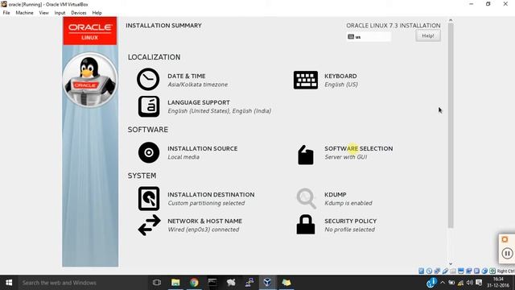Open LANGUAGE SUPPORT label
The width and height of the screenshot is (515, 290).
click(x=199, y=102)
